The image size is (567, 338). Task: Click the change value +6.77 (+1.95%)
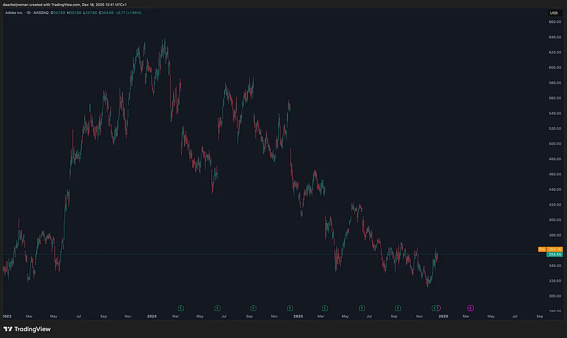pos(128,13)
